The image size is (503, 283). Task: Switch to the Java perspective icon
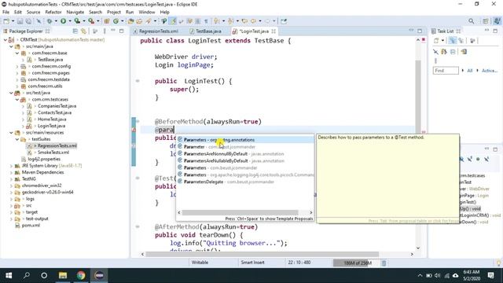497,21
